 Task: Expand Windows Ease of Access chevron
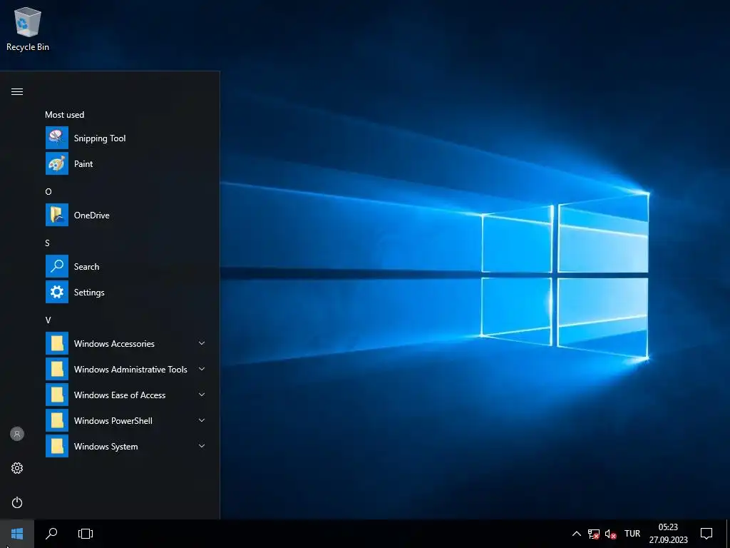[x=202, y=395]
